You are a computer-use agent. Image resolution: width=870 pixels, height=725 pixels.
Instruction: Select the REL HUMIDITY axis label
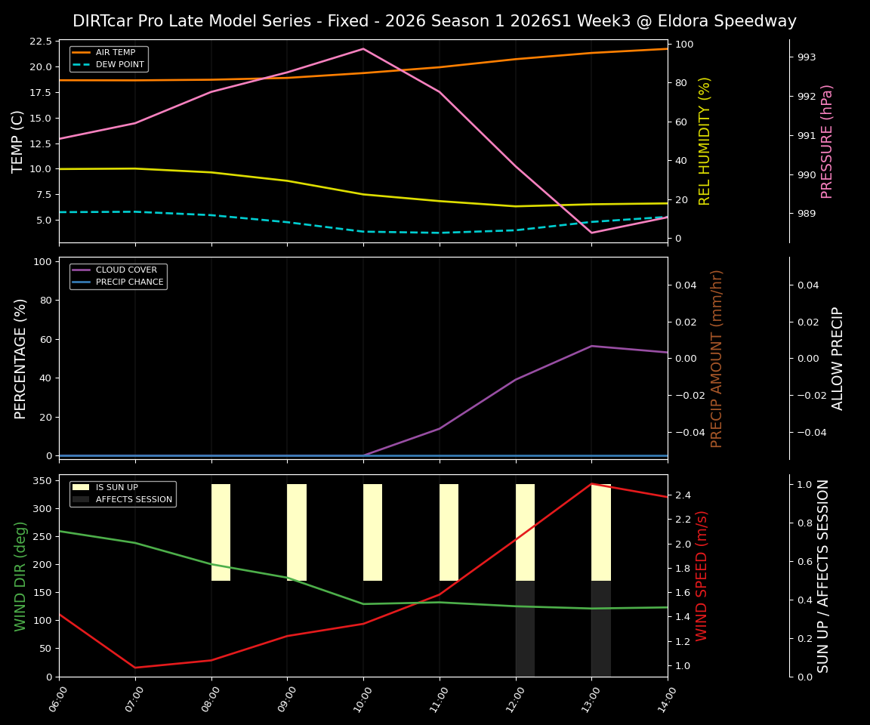click(x=705, y=138)
